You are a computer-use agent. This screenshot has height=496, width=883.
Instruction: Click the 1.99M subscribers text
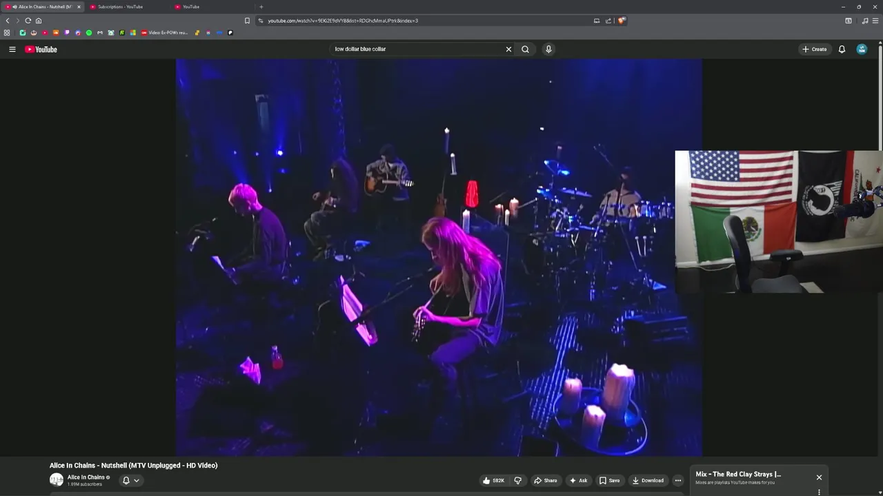[84, 484]
